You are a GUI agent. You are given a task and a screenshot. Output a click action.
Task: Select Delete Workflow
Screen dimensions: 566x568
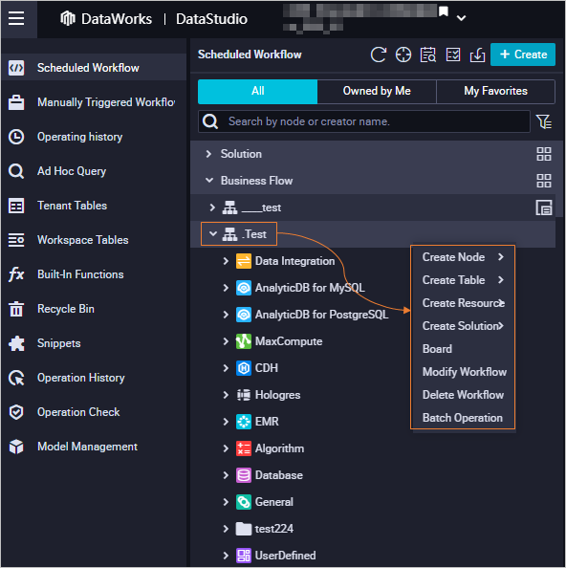point(463,395)
